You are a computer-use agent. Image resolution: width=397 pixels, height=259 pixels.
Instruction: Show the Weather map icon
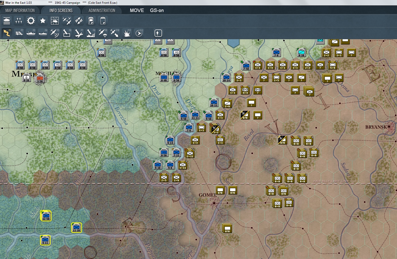tap(55, 20)
